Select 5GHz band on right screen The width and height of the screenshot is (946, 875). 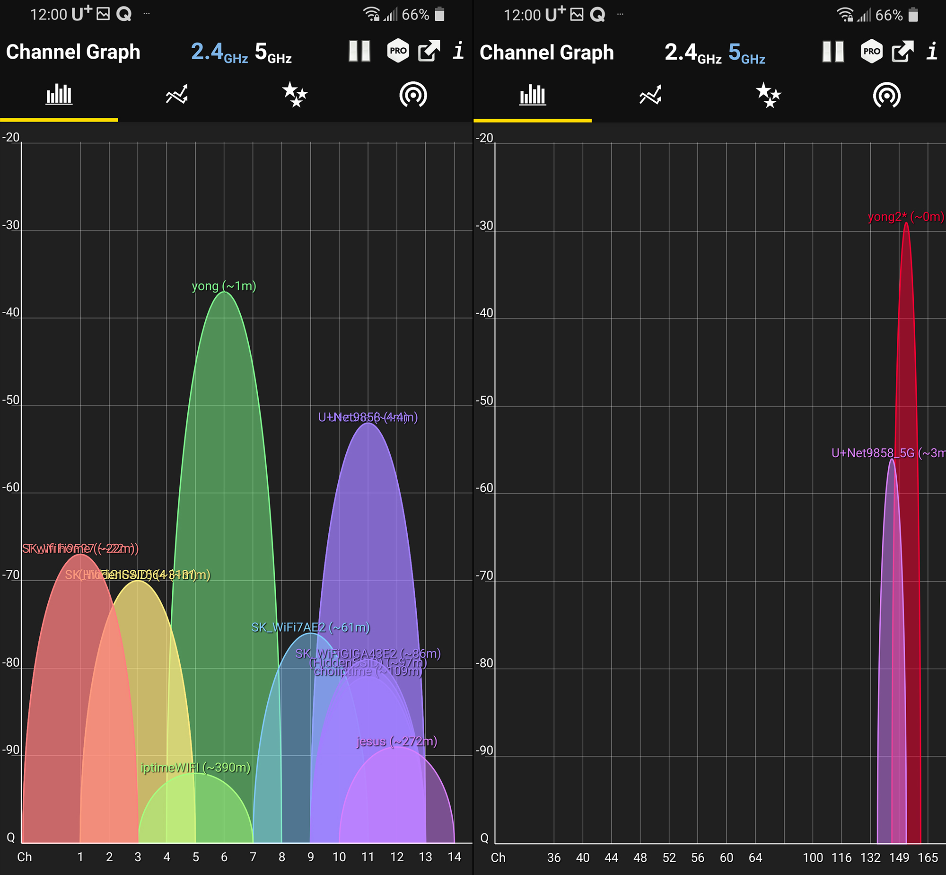pos(747,53)
